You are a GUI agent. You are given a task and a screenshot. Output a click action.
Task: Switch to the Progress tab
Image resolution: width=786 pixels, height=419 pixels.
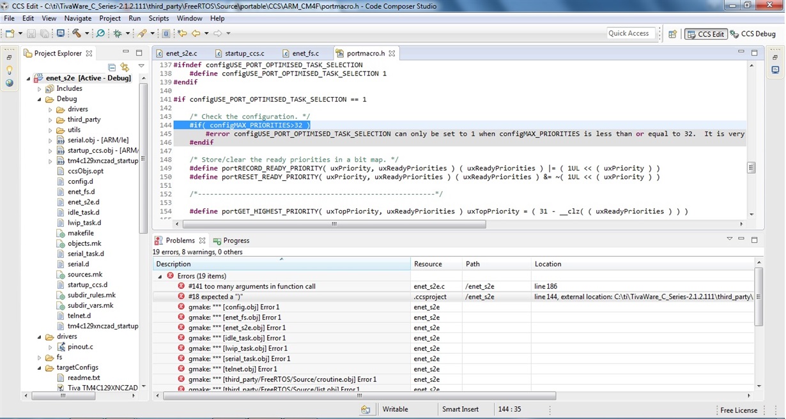231,241
